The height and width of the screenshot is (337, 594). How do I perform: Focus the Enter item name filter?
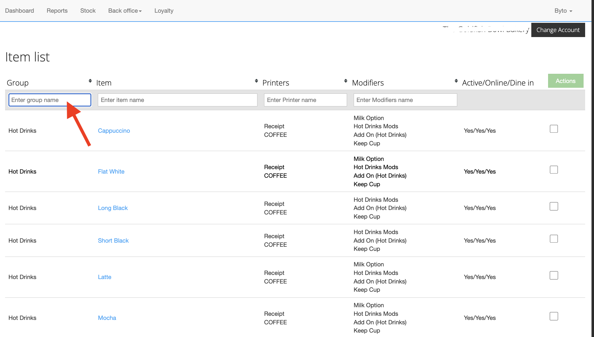pos(177,100)
